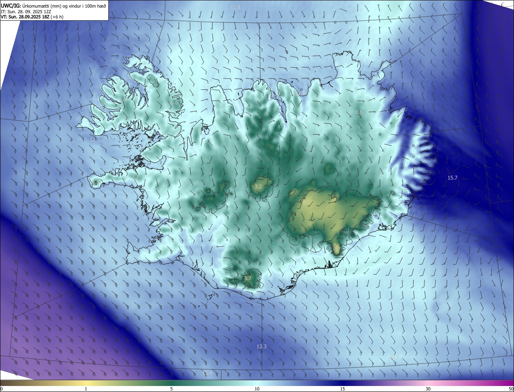This screenshot has width=514, height=392.
Task: Click the 'UWC/IG: Úrkomumætti (mm)' title line
Action: point(53,5)
